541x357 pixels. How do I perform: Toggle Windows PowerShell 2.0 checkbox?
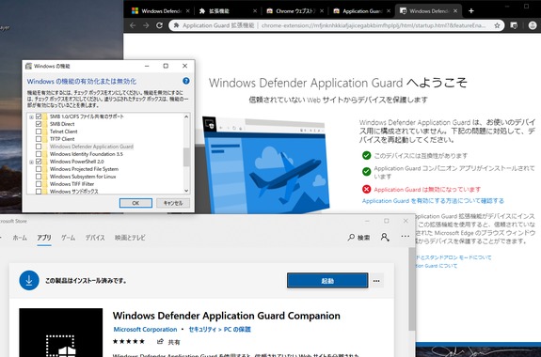[39, 162]
